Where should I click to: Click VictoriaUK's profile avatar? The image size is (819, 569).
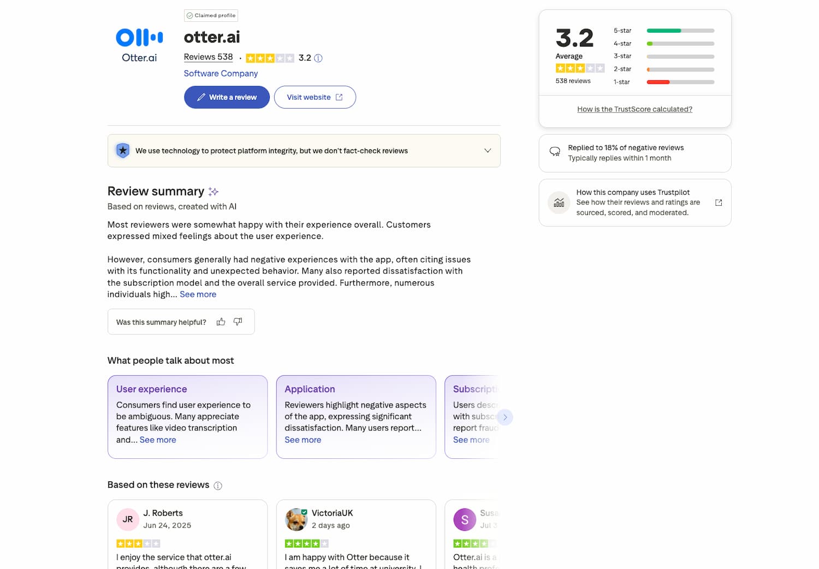click(x=296, y=519)
